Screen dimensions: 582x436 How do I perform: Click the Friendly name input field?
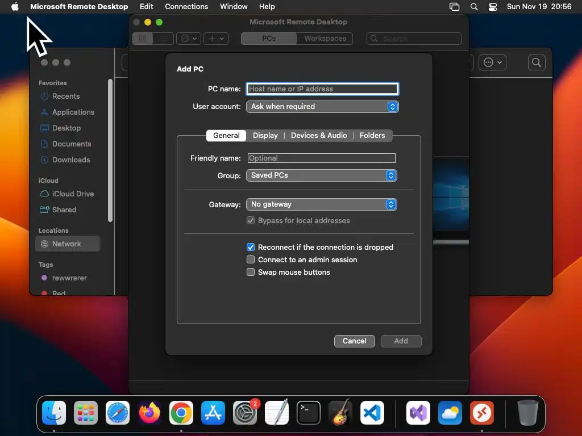pos(322,158)
